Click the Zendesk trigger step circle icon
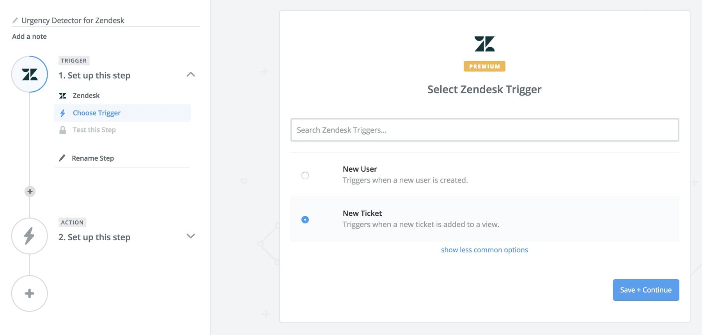This screenshot has width=702, height=335. click(30, 74)
